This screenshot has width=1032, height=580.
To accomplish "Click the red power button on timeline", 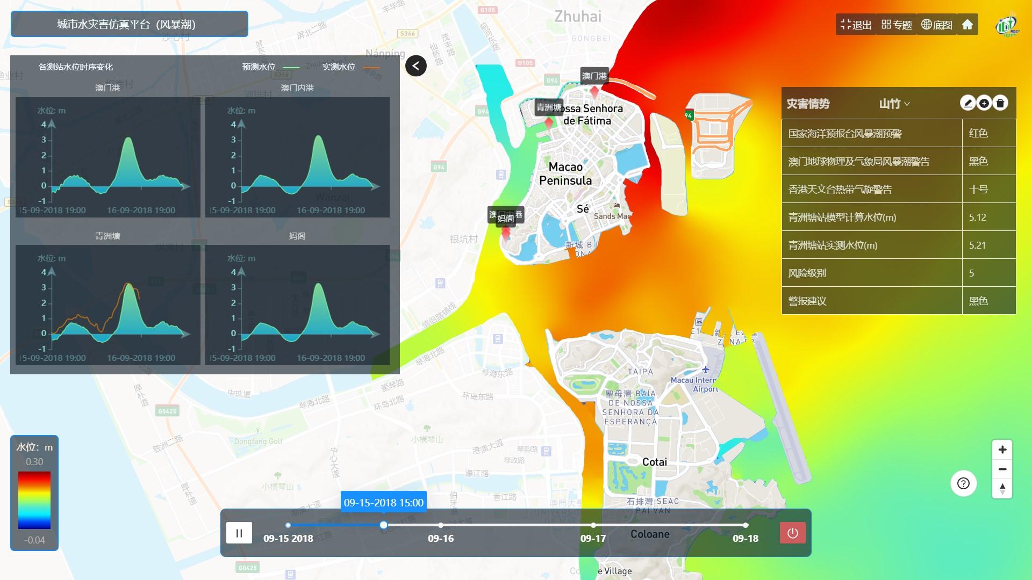I will click(x=793, y=533).
